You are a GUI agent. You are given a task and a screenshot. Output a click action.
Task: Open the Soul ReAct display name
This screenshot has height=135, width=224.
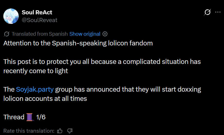click(37, 12)
